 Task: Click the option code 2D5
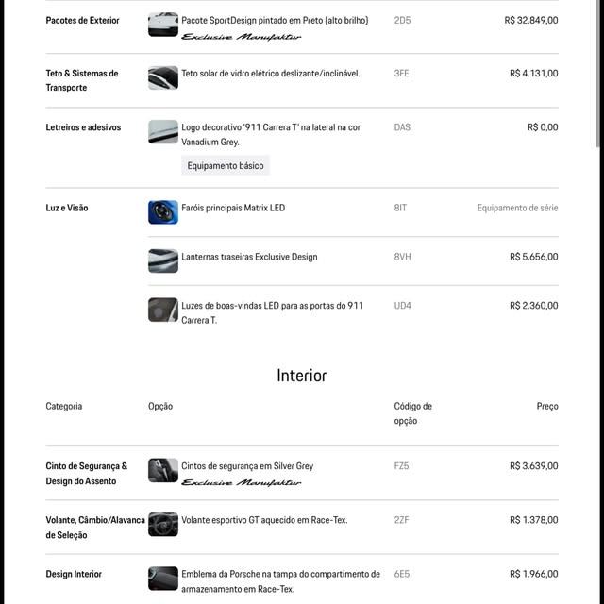402,21
